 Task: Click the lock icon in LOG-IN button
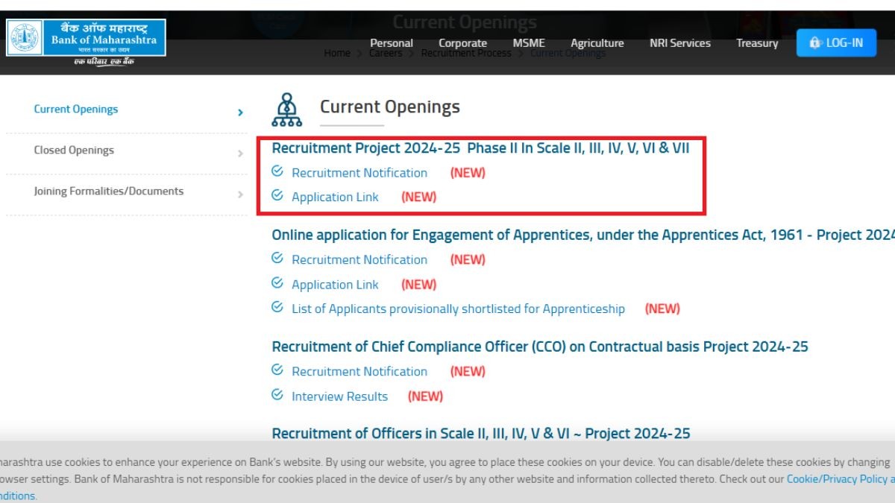tap(814, 42)
